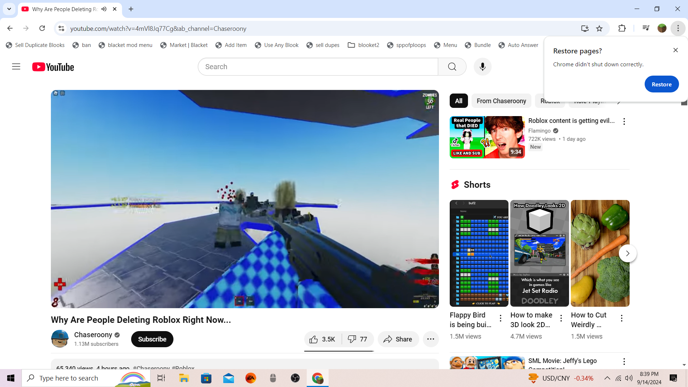The width and height of the screenshot is (688, 387).
Task: Subscribe to the Chaseroony channel
Action: pos(152,339)
